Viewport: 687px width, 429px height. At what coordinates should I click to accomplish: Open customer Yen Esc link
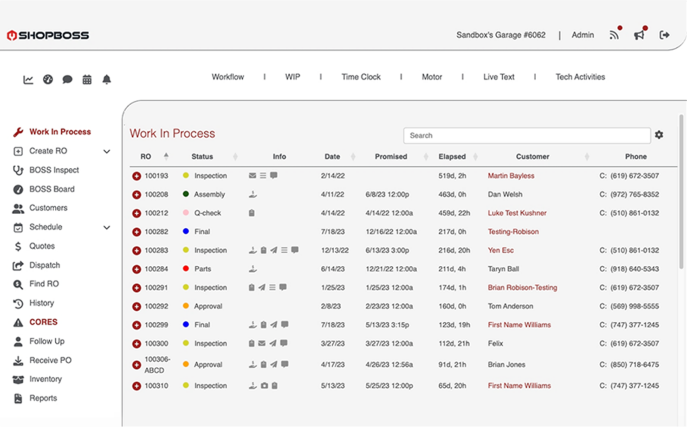(x=501, y=250)
